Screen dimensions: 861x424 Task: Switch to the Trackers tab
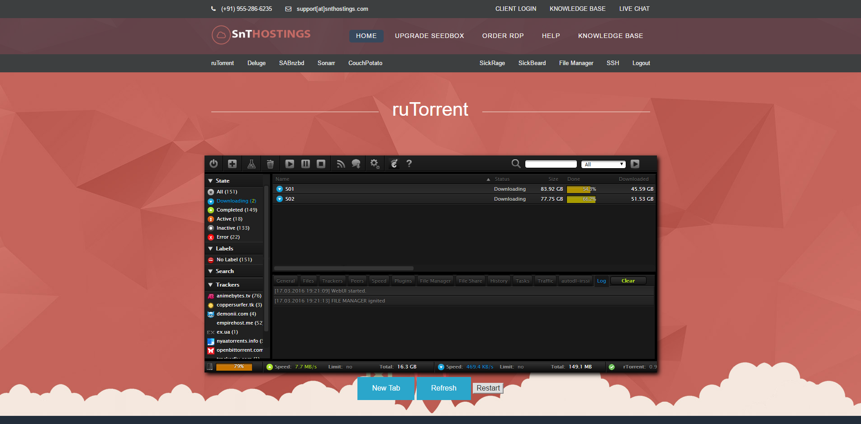click(332, 281)
